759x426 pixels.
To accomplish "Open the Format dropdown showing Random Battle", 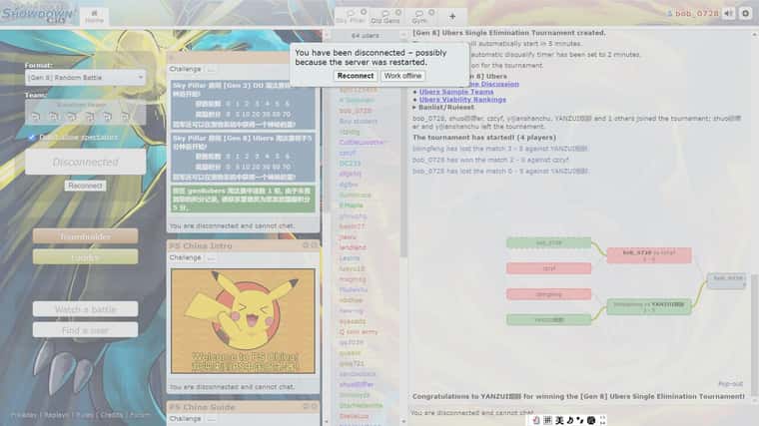I will 85,78.
